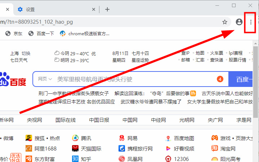Open 央广网 site link
The image size is (259, 162).
pyautogui.click(x=215, y=120)
